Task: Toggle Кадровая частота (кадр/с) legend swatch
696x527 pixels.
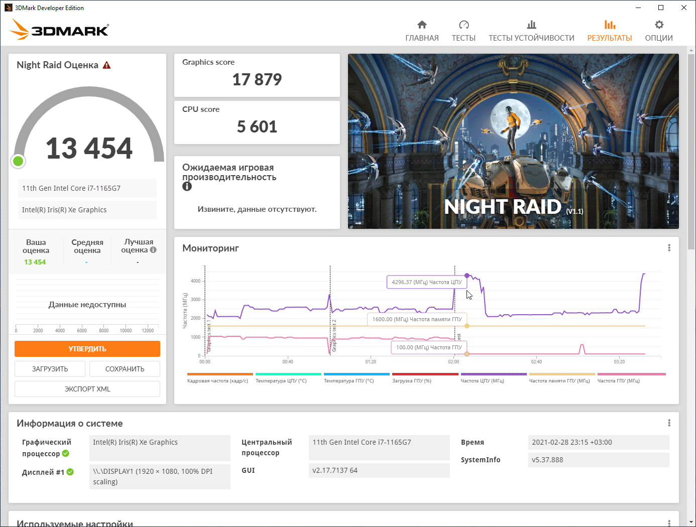Action: click(x=220, y=374)
